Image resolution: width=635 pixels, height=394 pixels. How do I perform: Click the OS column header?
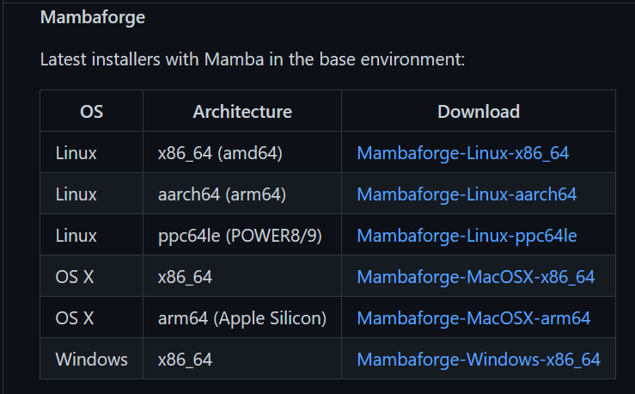pos(92,112)
